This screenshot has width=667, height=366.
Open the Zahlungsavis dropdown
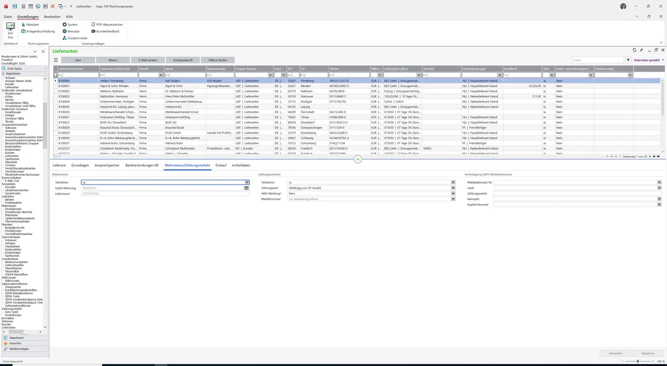point(454,188)
